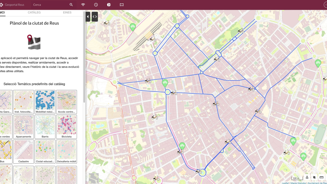The image size is (327, 184).
Task: Select the ruler measurement tool
Action: click(321, 177)
